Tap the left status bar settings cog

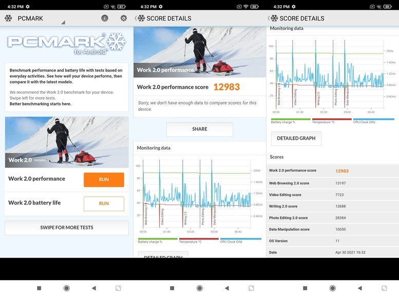[x=28, y=7]
